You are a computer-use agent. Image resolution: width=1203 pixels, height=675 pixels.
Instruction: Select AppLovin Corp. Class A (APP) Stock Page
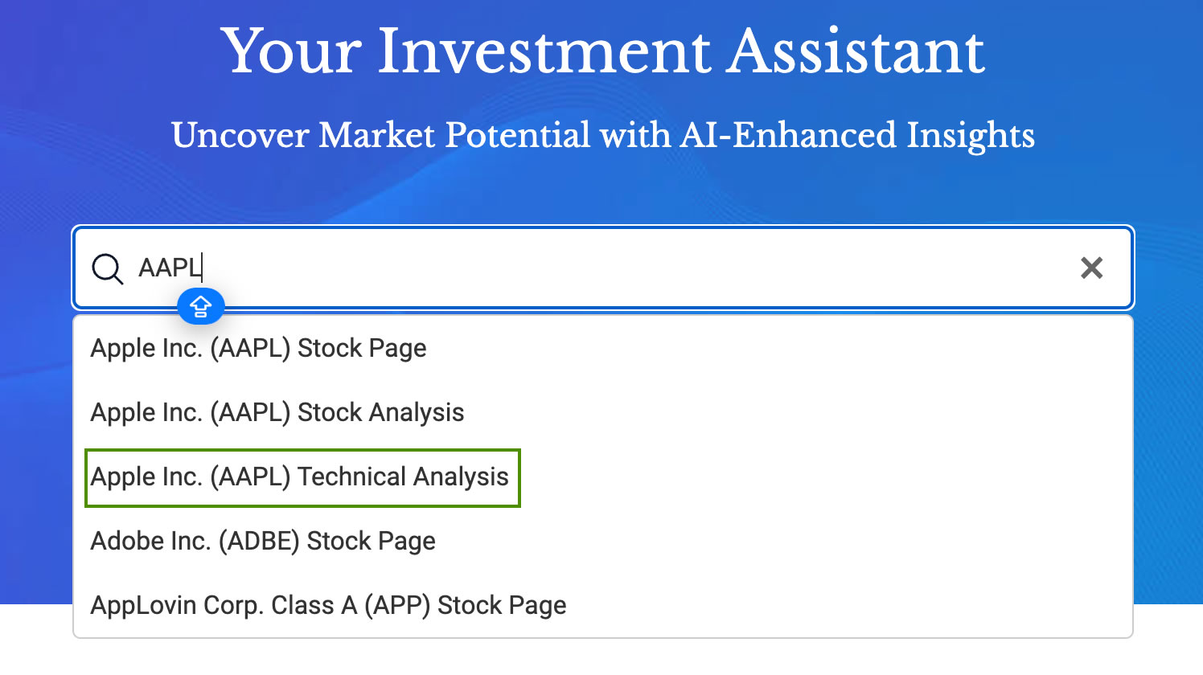(x=328, y=606)
